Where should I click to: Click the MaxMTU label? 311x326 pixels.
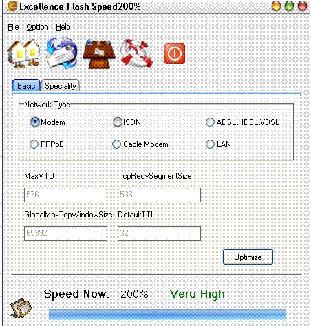(x=39, y=176)
